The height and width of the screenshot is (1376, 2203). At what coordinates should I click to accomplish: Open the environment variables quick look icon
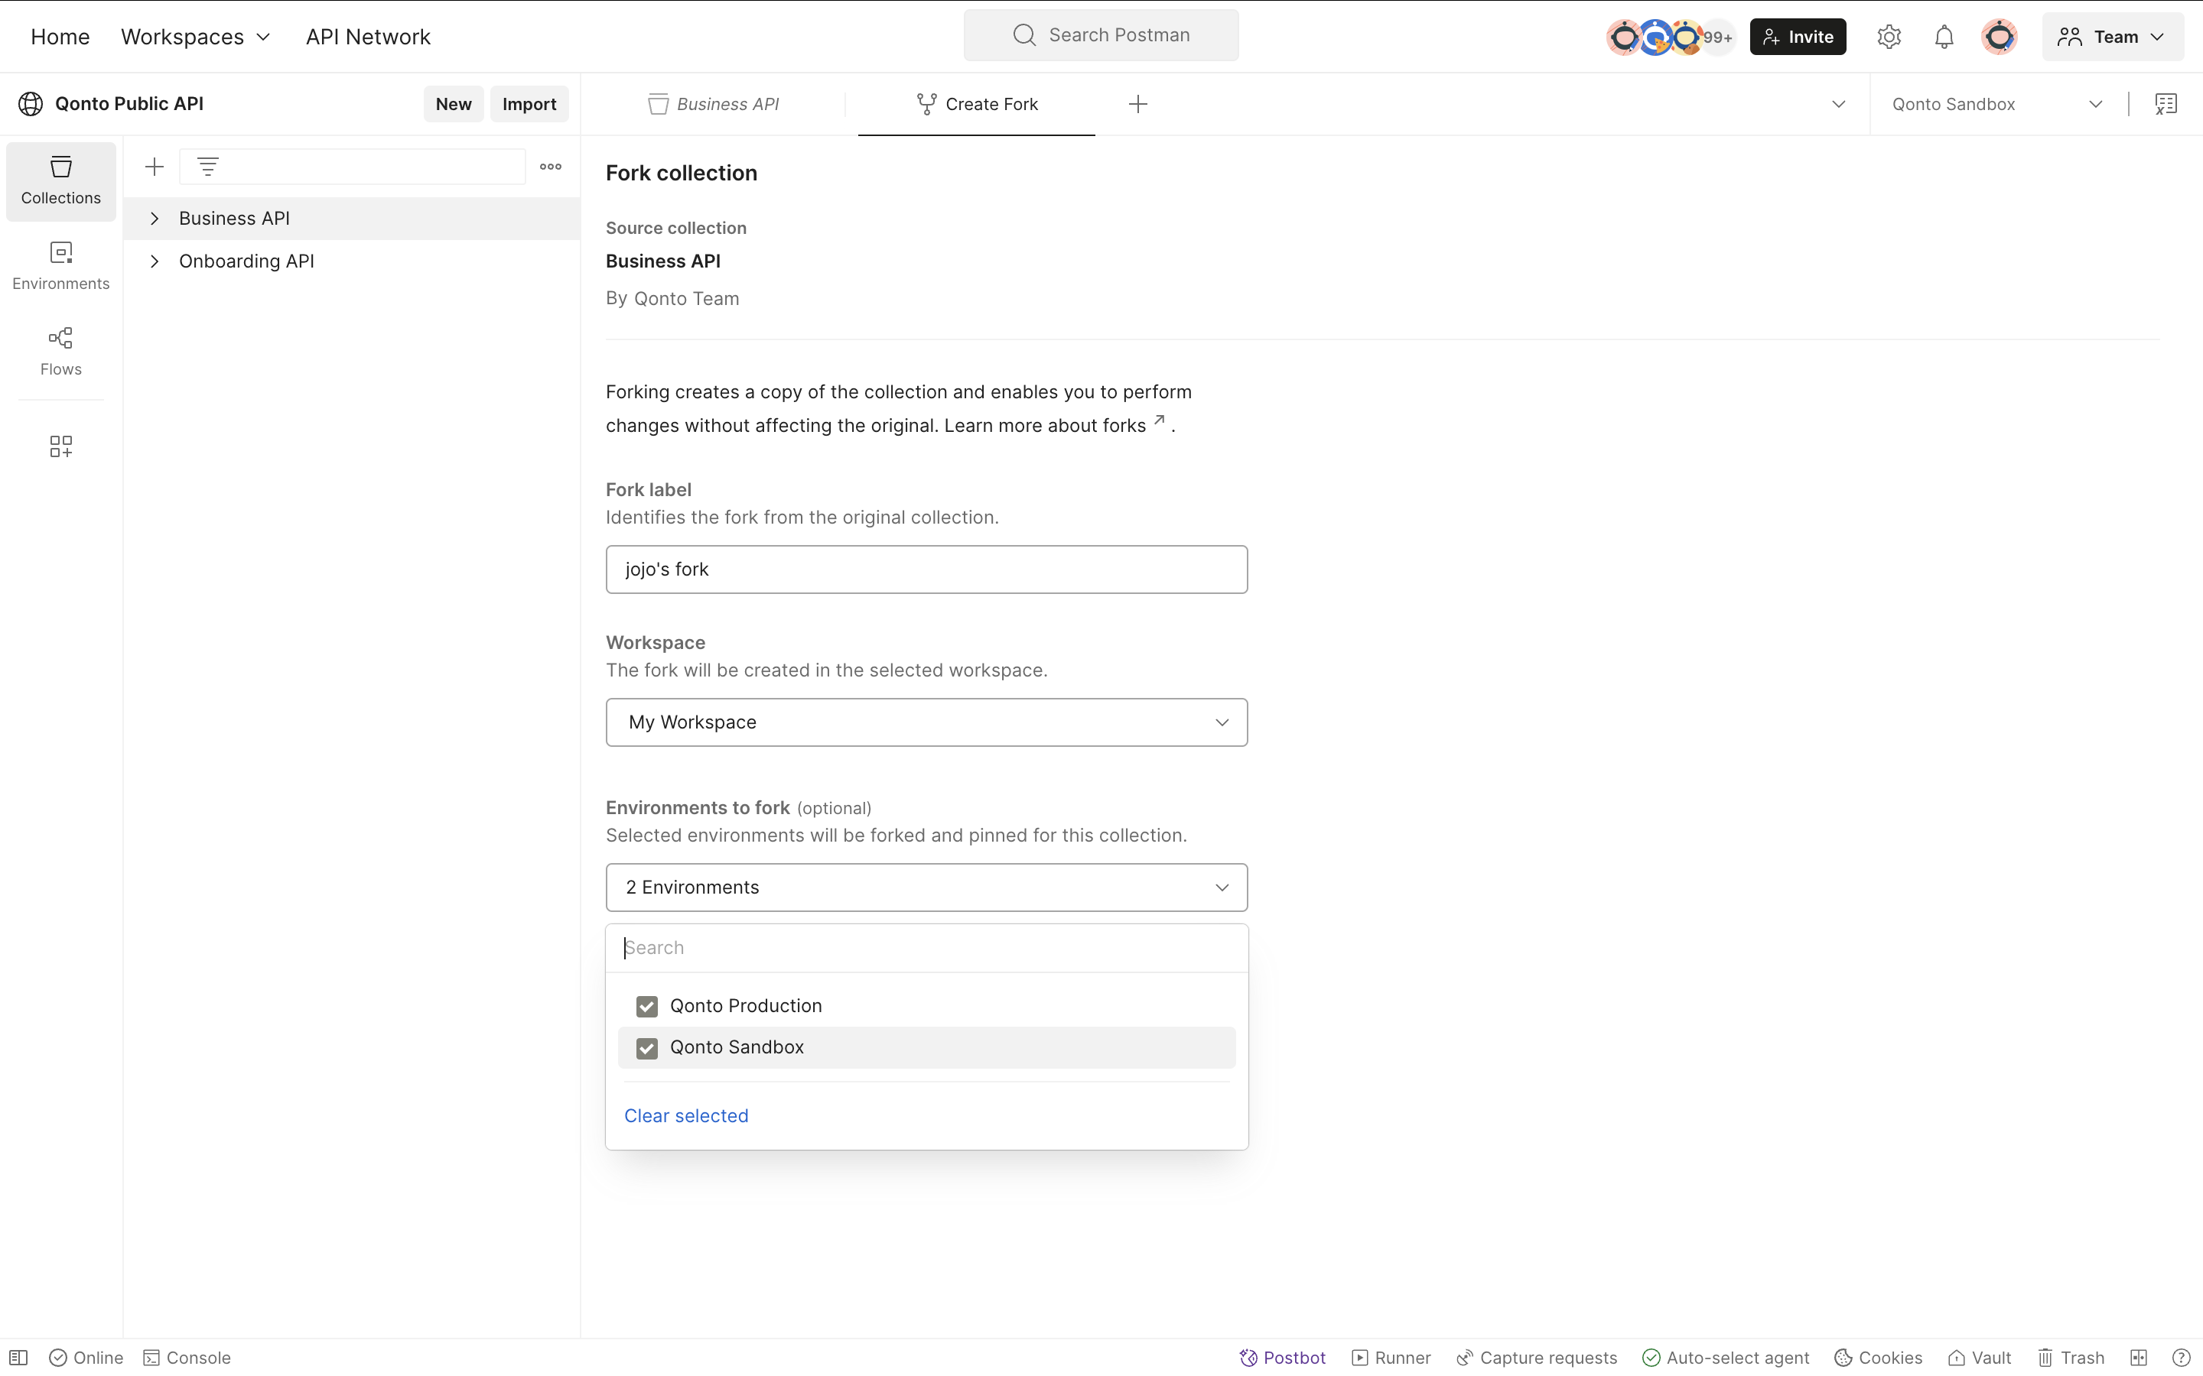click(x=2166, y=104)
